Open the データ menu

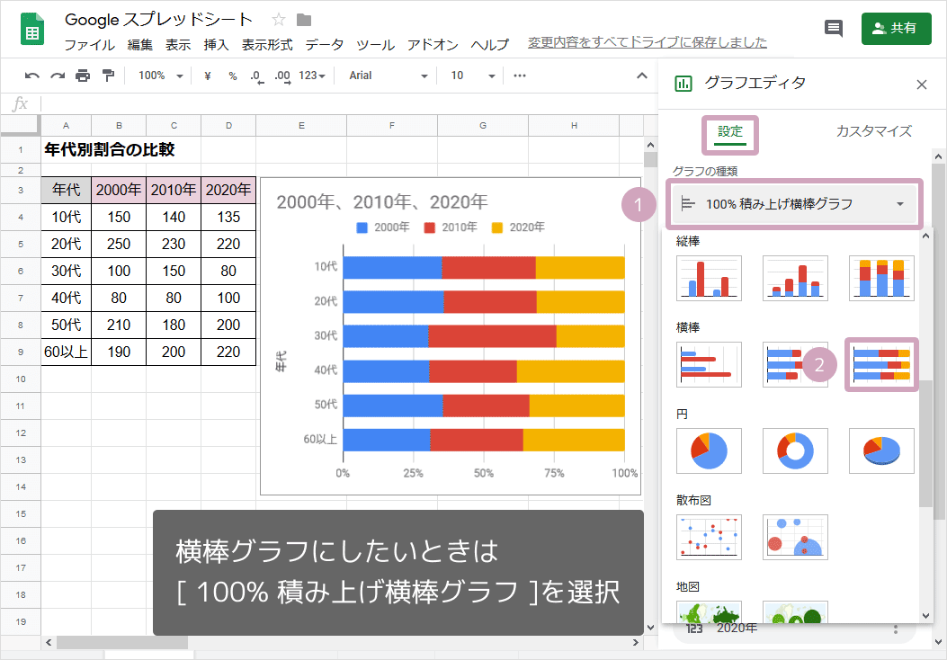pos(324,44)
